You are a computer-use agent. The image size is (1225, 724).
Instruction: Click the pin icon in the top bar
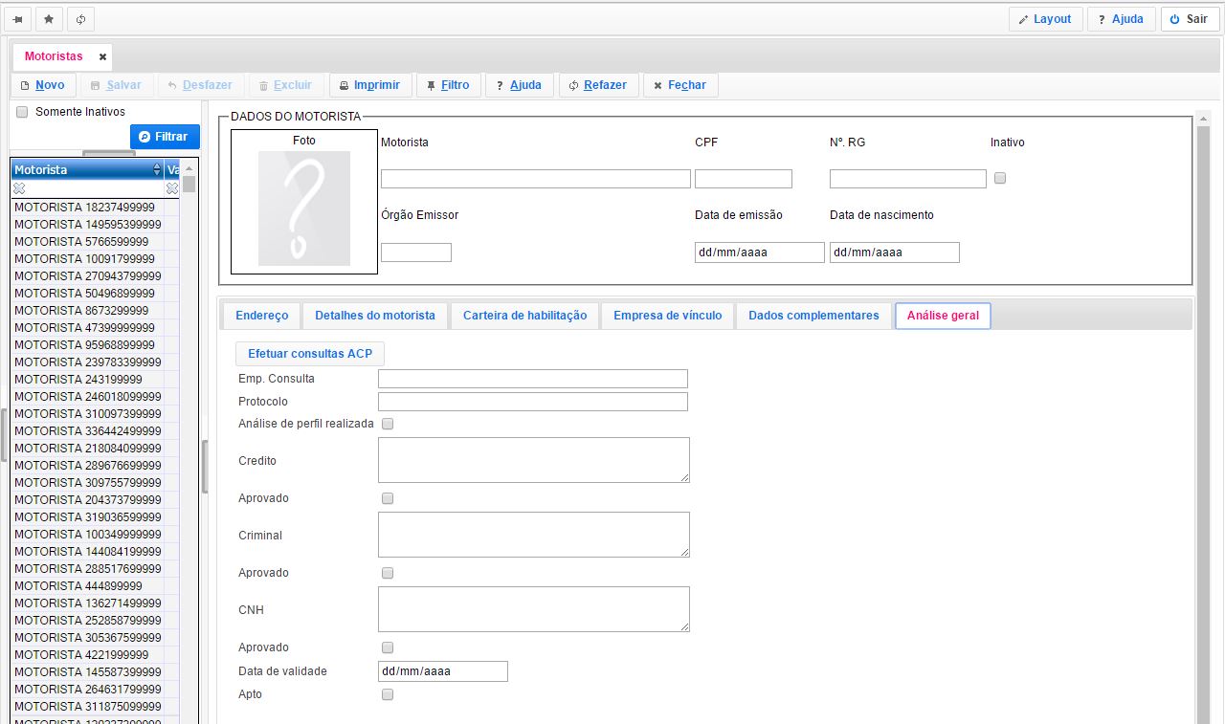pyautogui.click(x=18, y=19)
